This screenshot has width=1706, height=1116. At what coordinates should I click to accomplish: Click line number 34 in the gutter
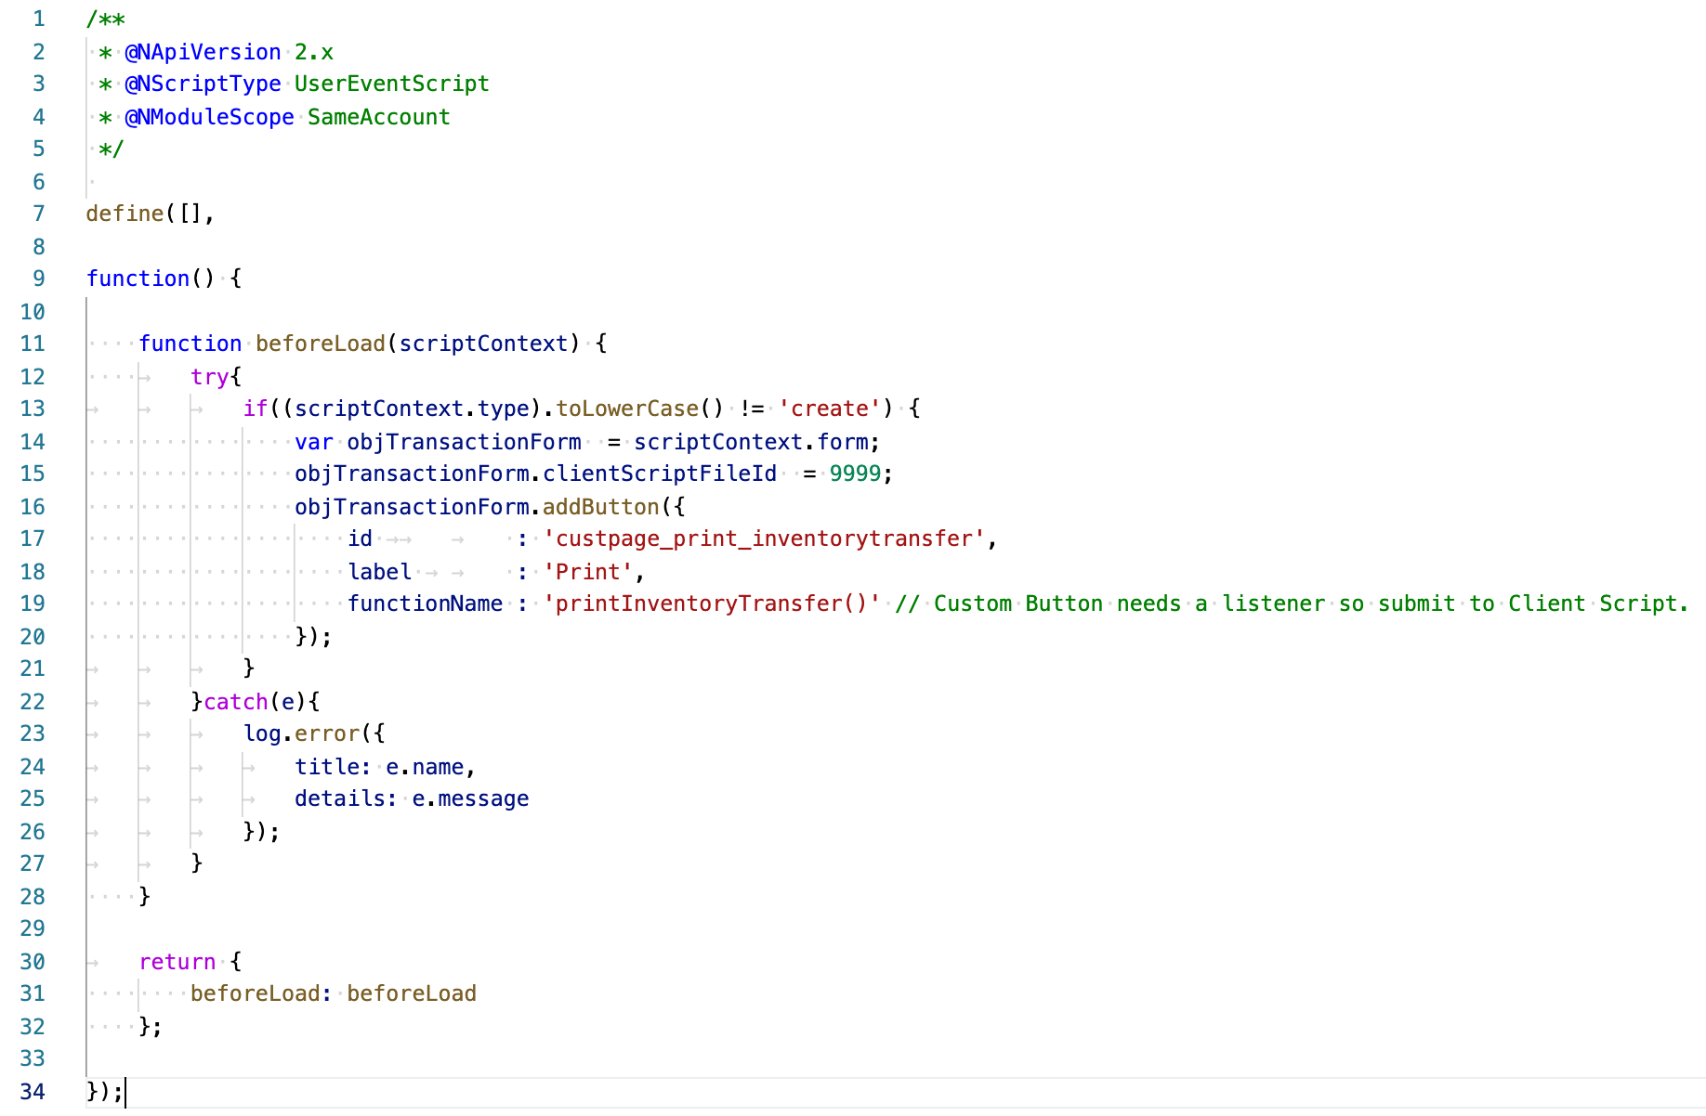(x=33, y=1091)
